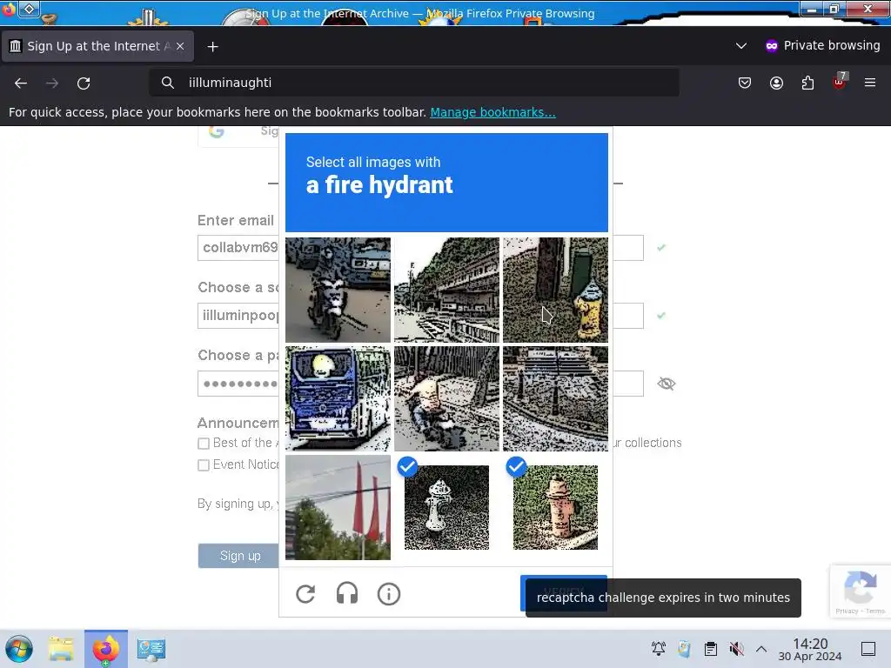Image resolution: width=891 pixels, height=668 pixels.
Task: Expand the list all tabs chevron
Action: click(741, 46)
